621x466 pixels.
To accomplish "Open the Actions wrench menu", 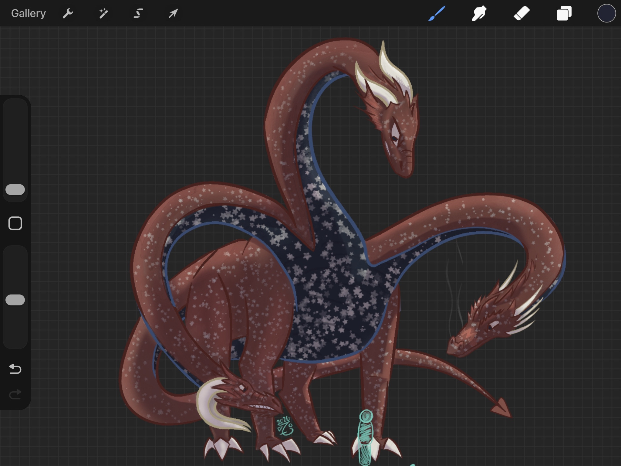I will click(68, 13).
